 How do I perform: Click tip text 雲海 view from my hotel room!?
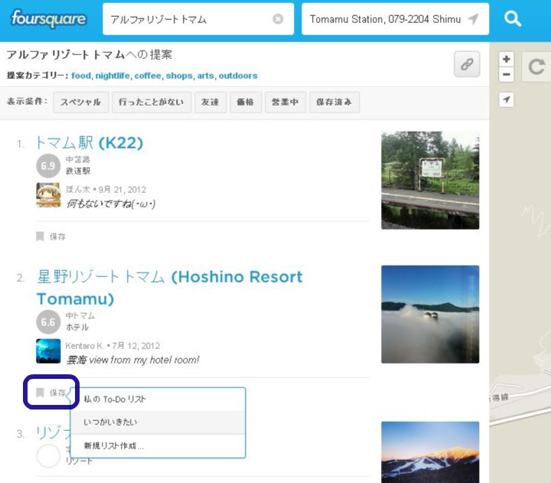point(133,360)
